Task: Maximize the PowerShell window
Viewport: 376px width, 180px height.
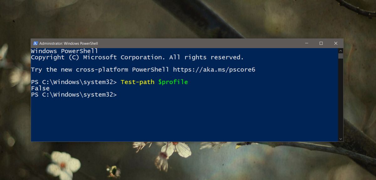Action: click(321, 43)
